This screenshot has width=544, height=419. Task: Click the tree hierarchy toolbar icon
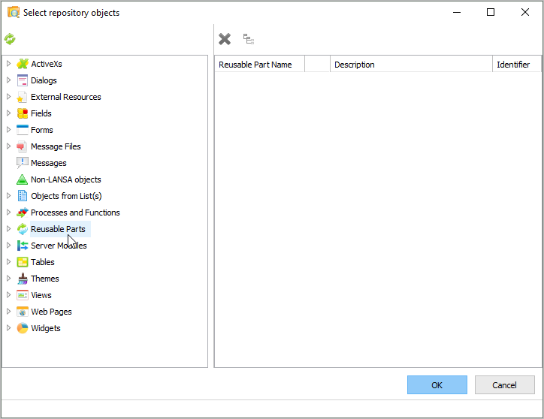(x=248, y=39)
